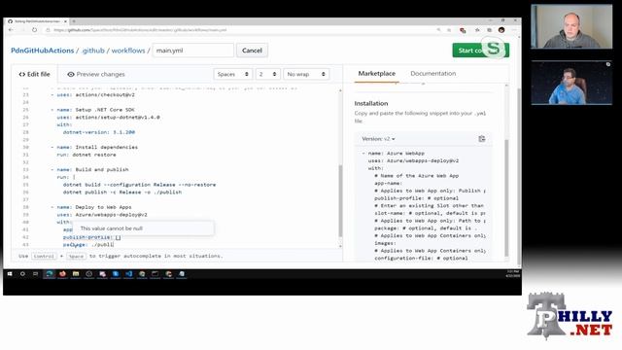Screen dimensions: 622x350
Task: Reload the GitHub page
Action: pos(35,30)
